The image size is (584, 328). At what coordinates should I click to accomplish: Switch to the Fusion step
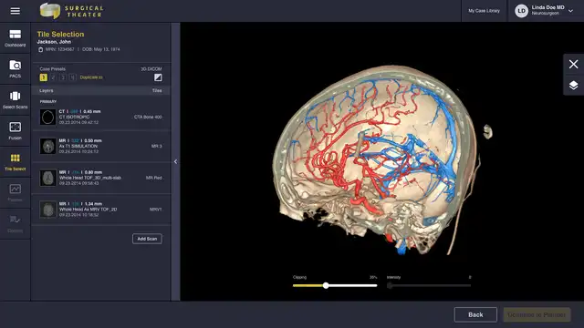(x=16, y=131)
